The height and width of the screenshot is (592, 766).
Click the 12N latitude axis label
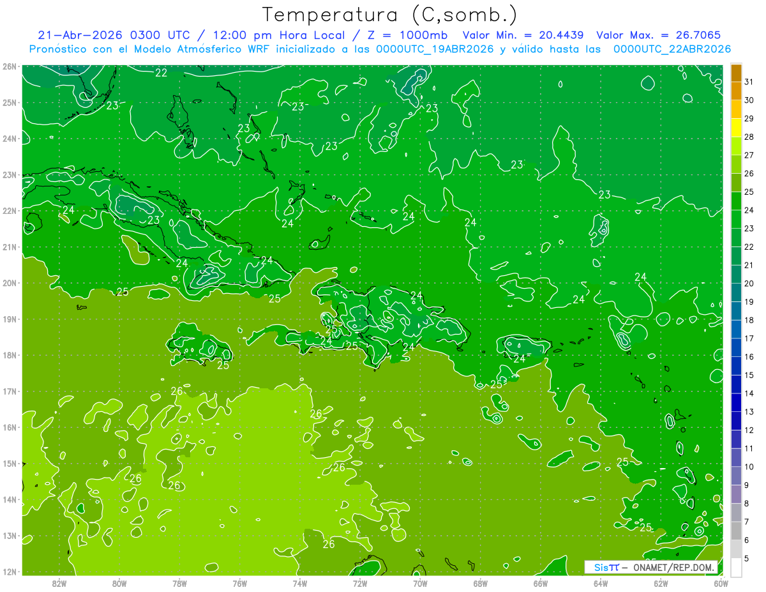pyautogui.click(x=9, y=572)
